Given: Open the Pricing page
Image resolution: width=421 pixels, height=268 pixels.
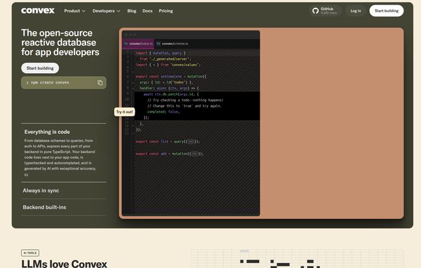Looking at the screenshot, I should click(x=166, y=11).
